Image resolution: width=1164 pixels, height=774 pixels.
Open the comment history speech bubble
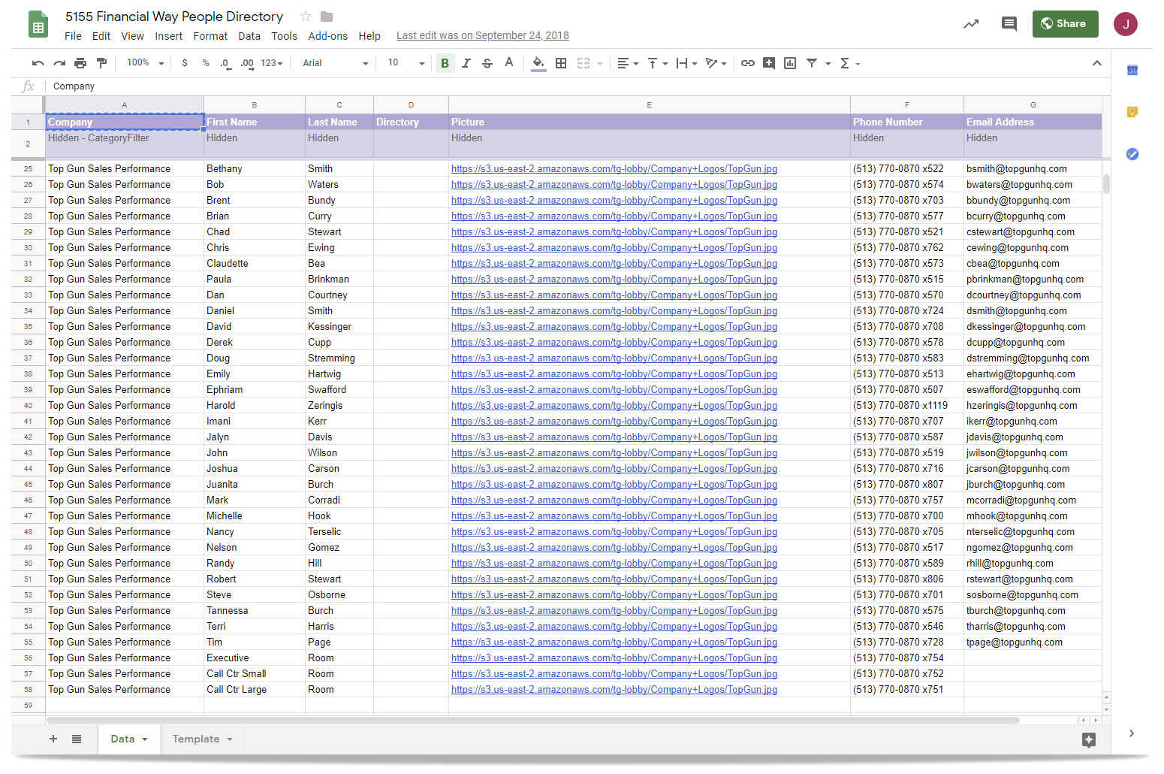coord(1009,24)
